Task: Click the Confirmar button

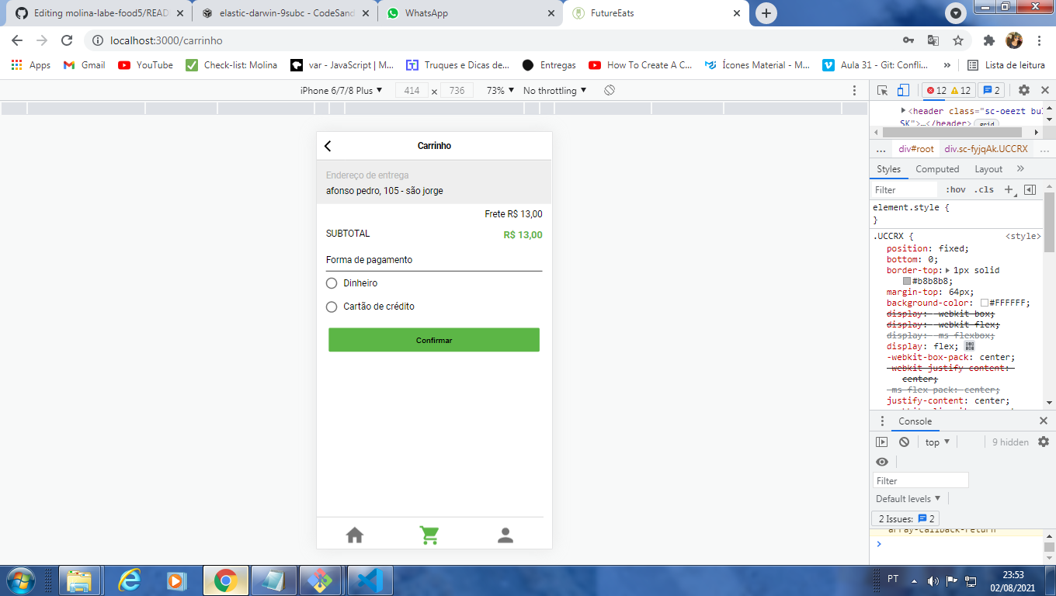Action: [433, 340]
